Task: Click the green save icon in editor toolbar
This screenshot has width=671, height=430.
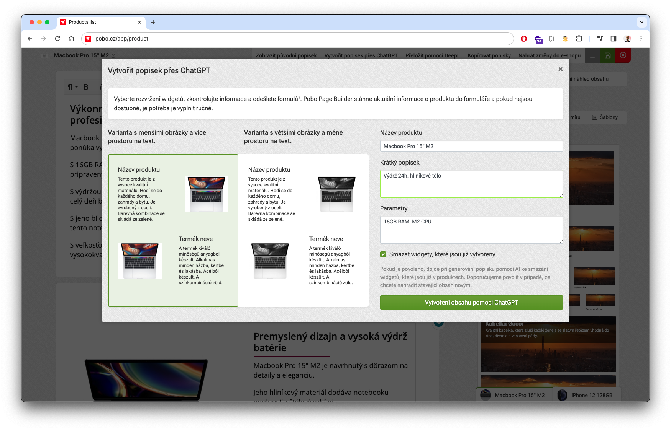Action: pos(608,55)
